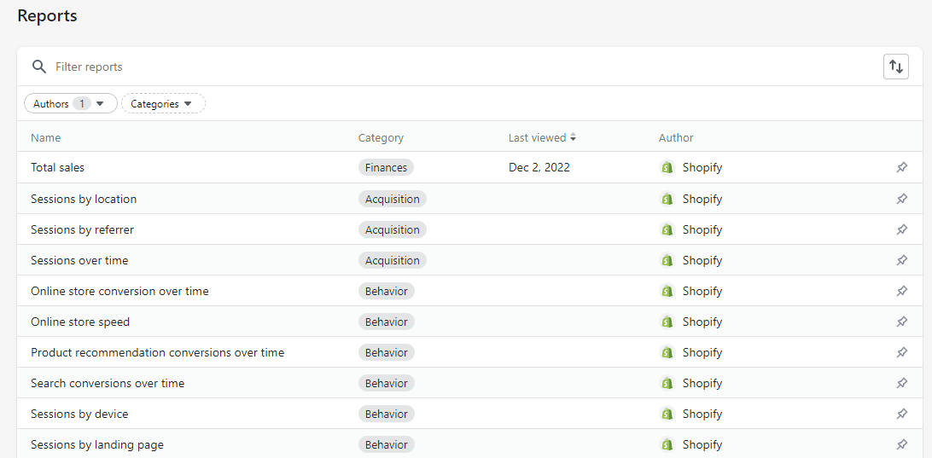The image size is (932, 458).
Task: Click Acquisition badge for Sessions by referrer
Action: point(393,229)
